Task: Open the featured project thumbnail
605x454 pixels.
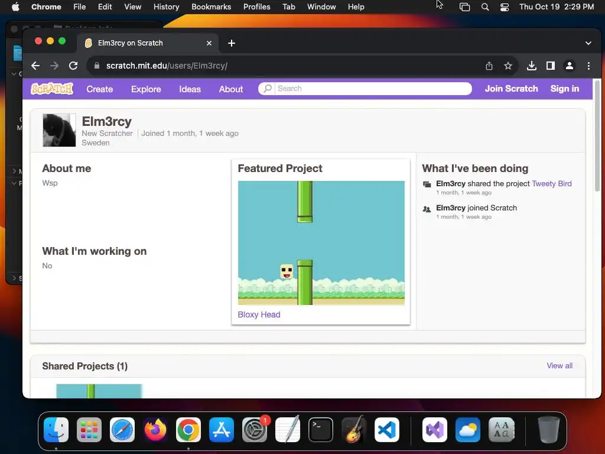Action: [321, 243]
